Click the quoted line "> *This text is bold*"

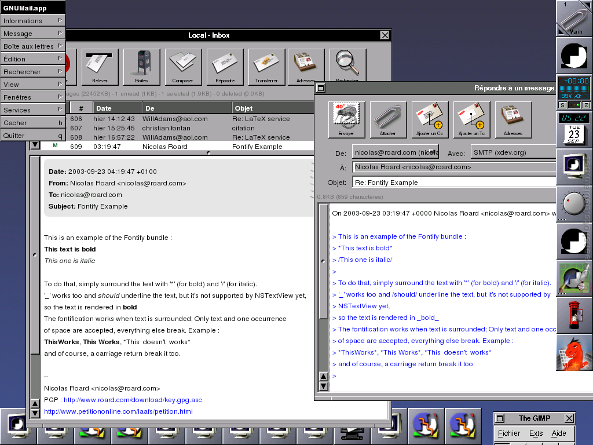[x=363, y=248]
